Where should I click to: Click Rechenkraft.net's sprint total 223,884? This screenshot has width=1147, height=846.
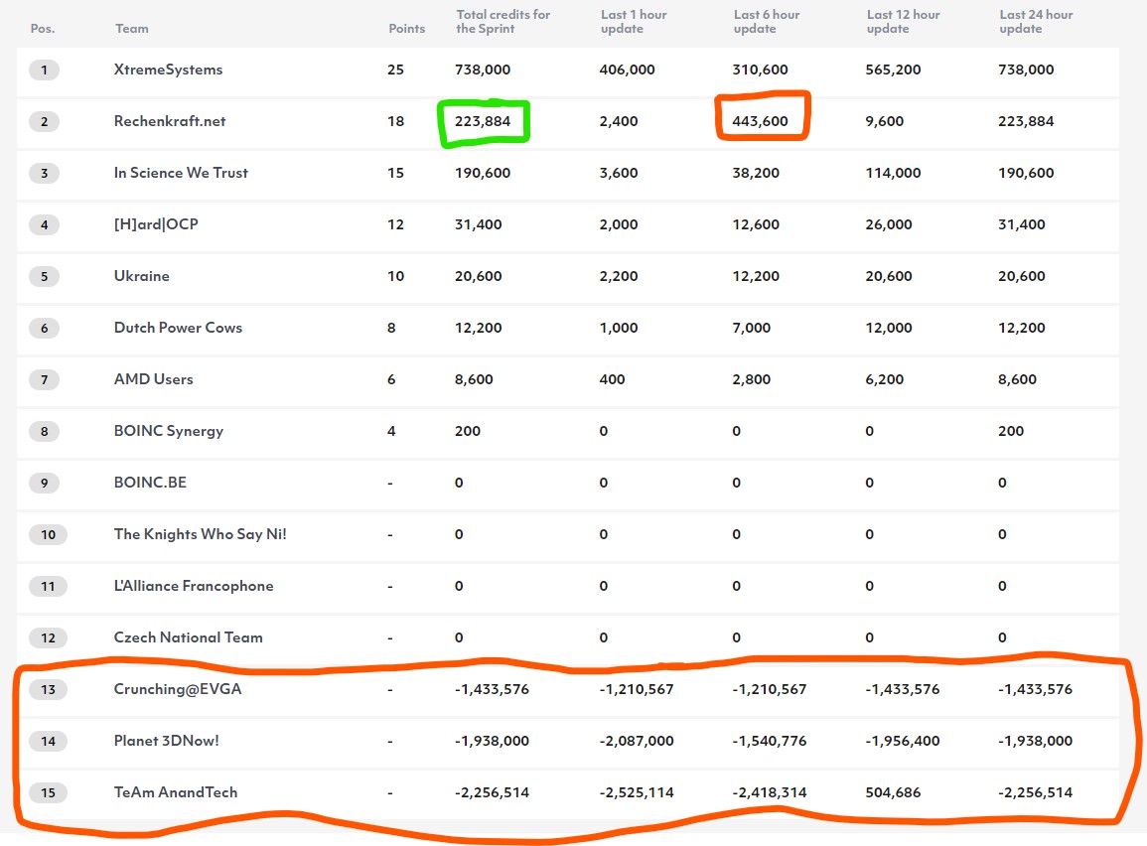[x=483, y=121]
